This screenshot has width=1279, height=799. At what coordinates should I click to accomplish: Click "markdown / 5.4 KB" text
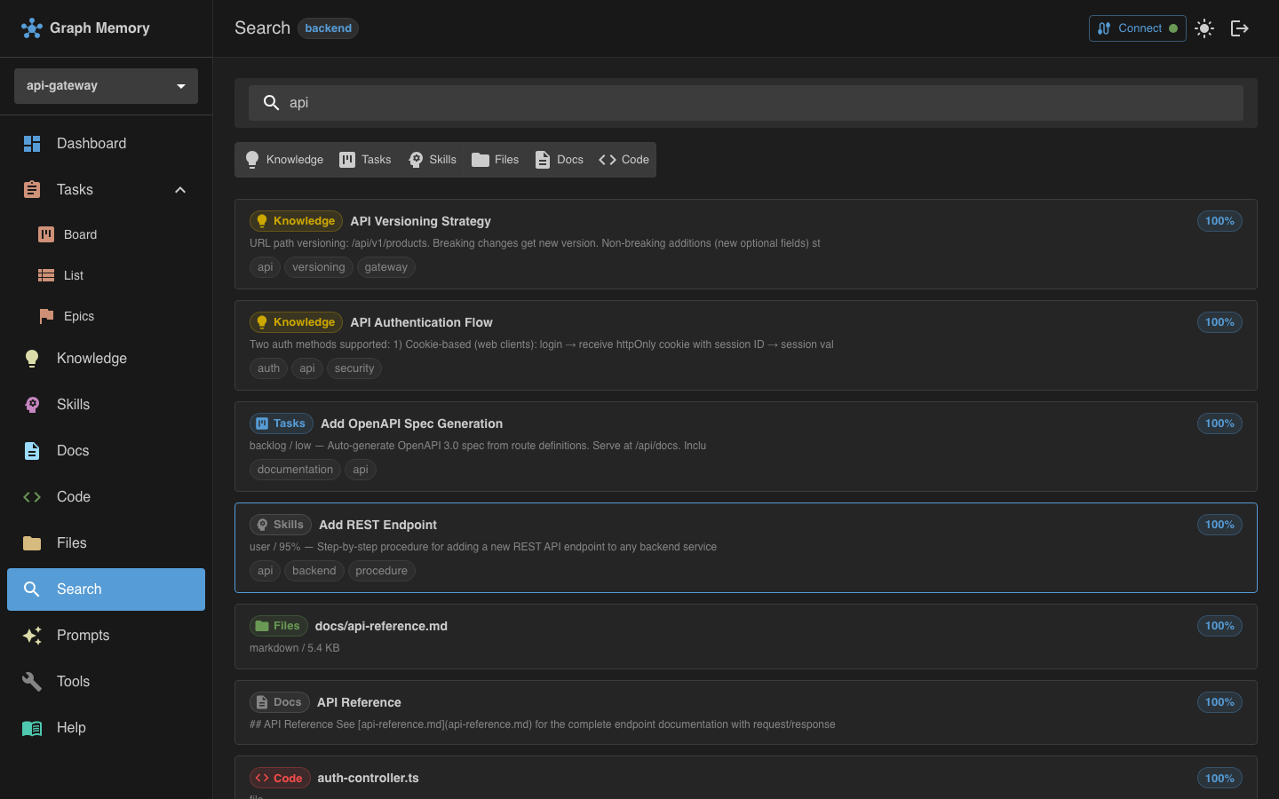294,648
